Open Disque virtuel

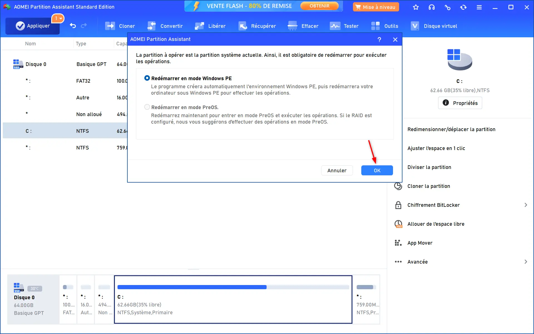click(x=434, y=26)
